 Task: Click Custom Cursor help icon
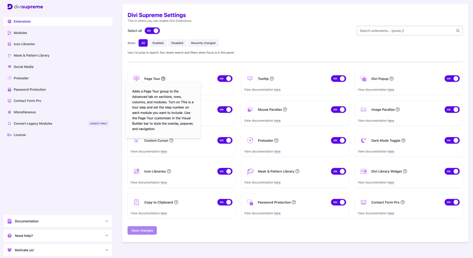[171, 141]
